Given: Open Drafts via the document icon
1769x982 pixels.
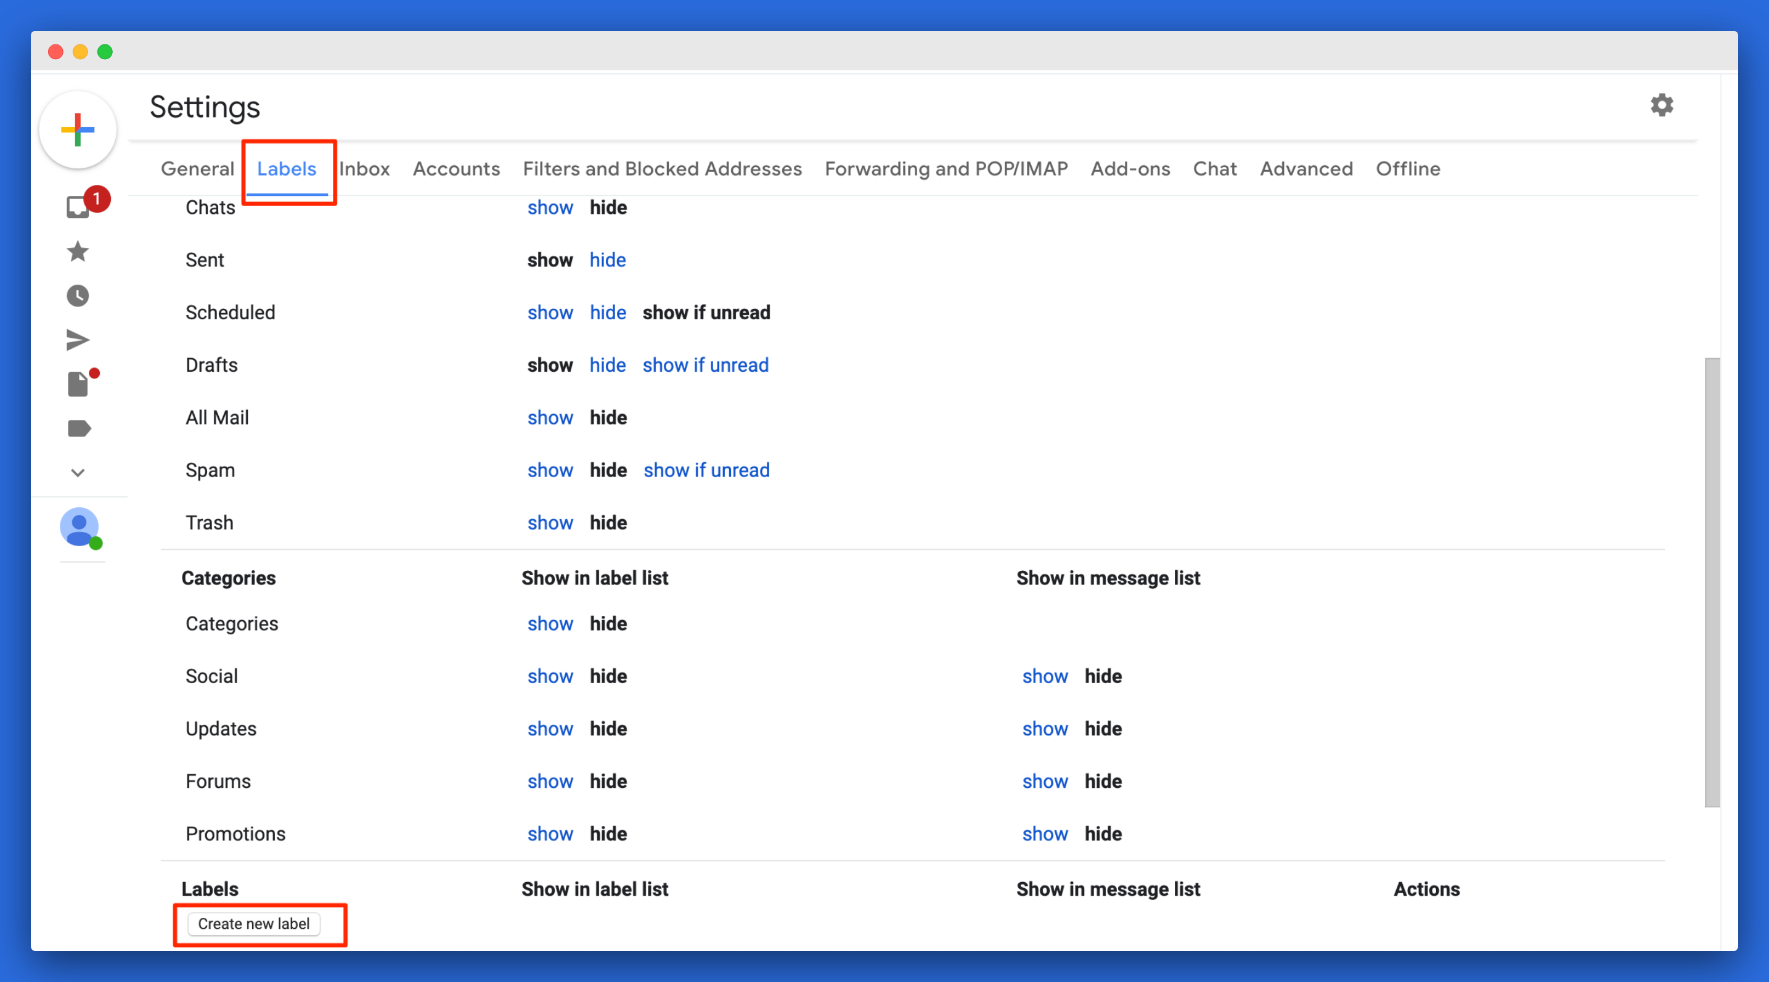Looking at the screenshot, I should (78, 384).
